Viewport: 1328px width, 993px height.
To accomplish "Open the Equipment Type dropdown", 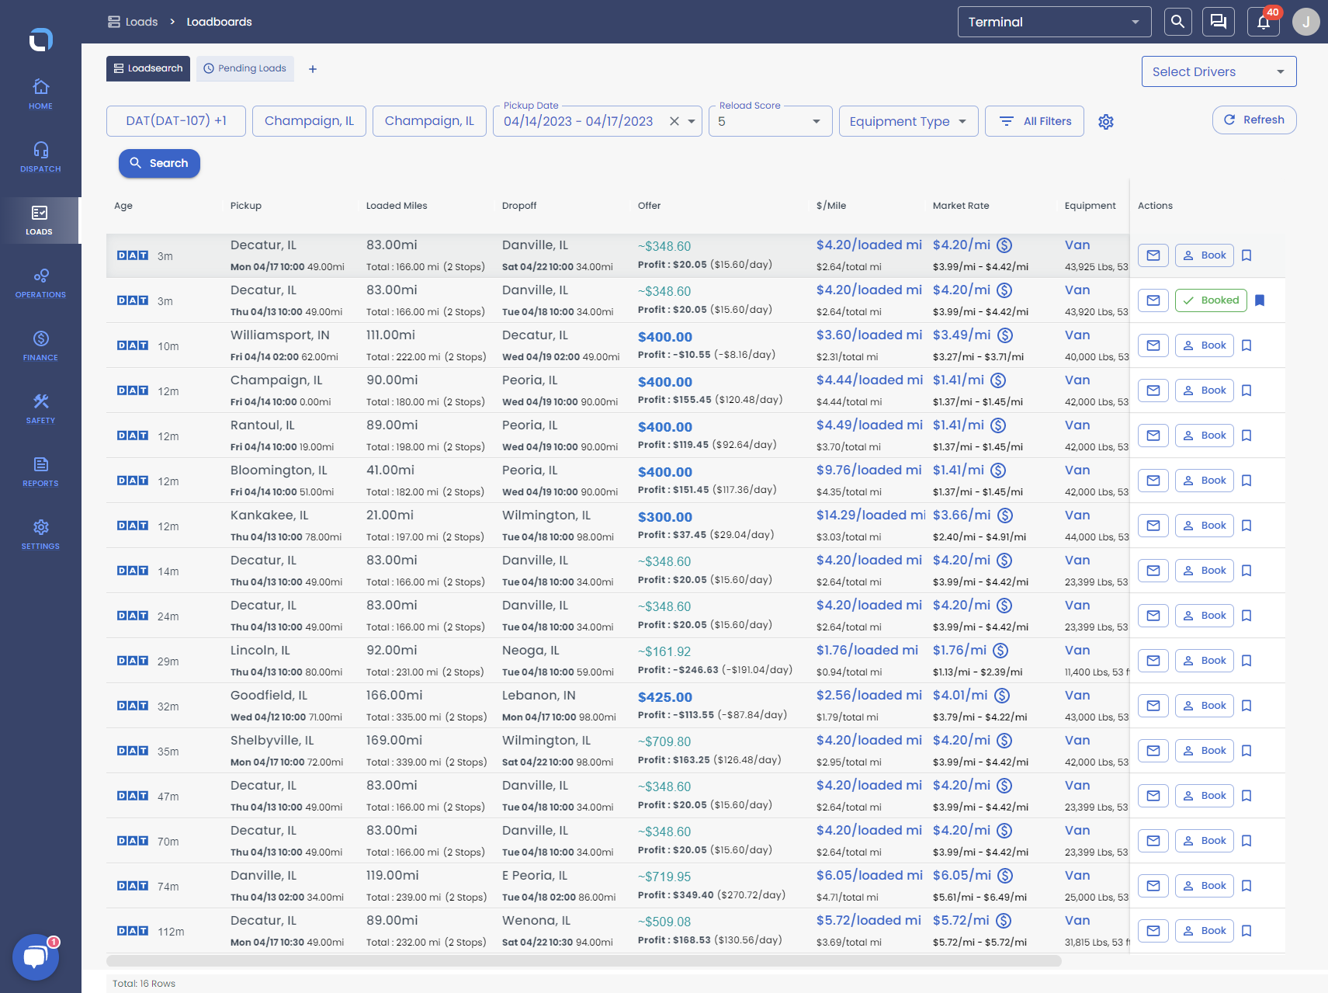I will [x=908, y=121].
